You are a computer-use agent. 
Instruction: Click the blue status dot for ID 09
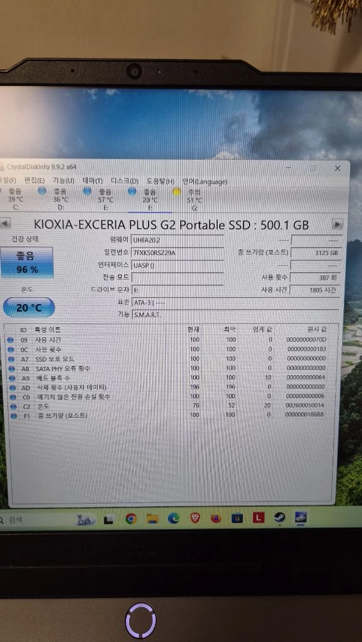click(x=11, y=340)
